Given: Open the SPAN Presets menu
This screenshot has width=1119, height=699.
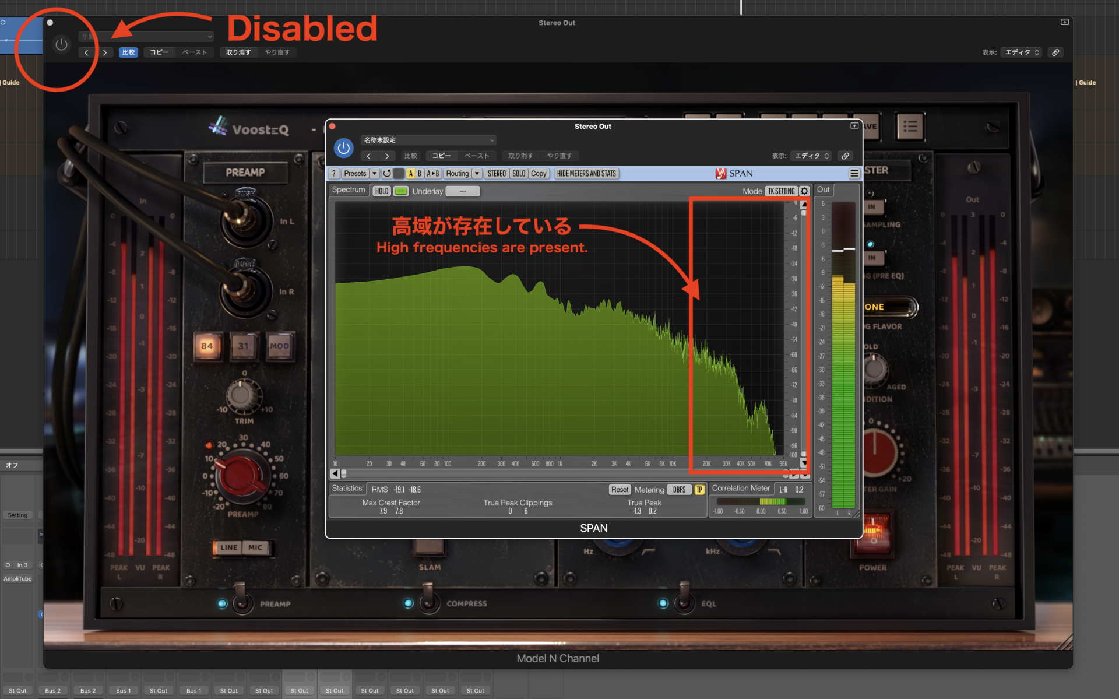Looking at the screenshot, I should click(x=355, y=174).
